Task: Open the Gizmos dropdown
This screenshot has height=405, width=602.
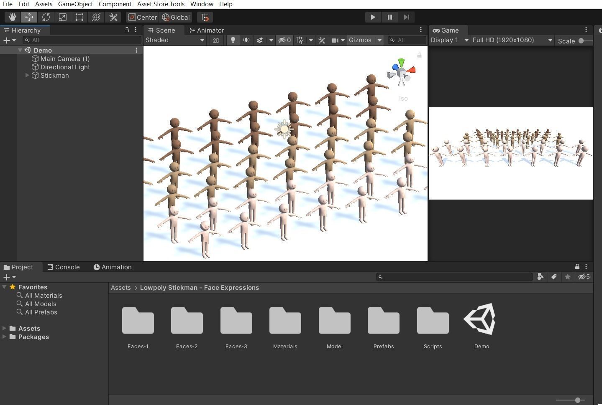Action: (x=364, y=40)
